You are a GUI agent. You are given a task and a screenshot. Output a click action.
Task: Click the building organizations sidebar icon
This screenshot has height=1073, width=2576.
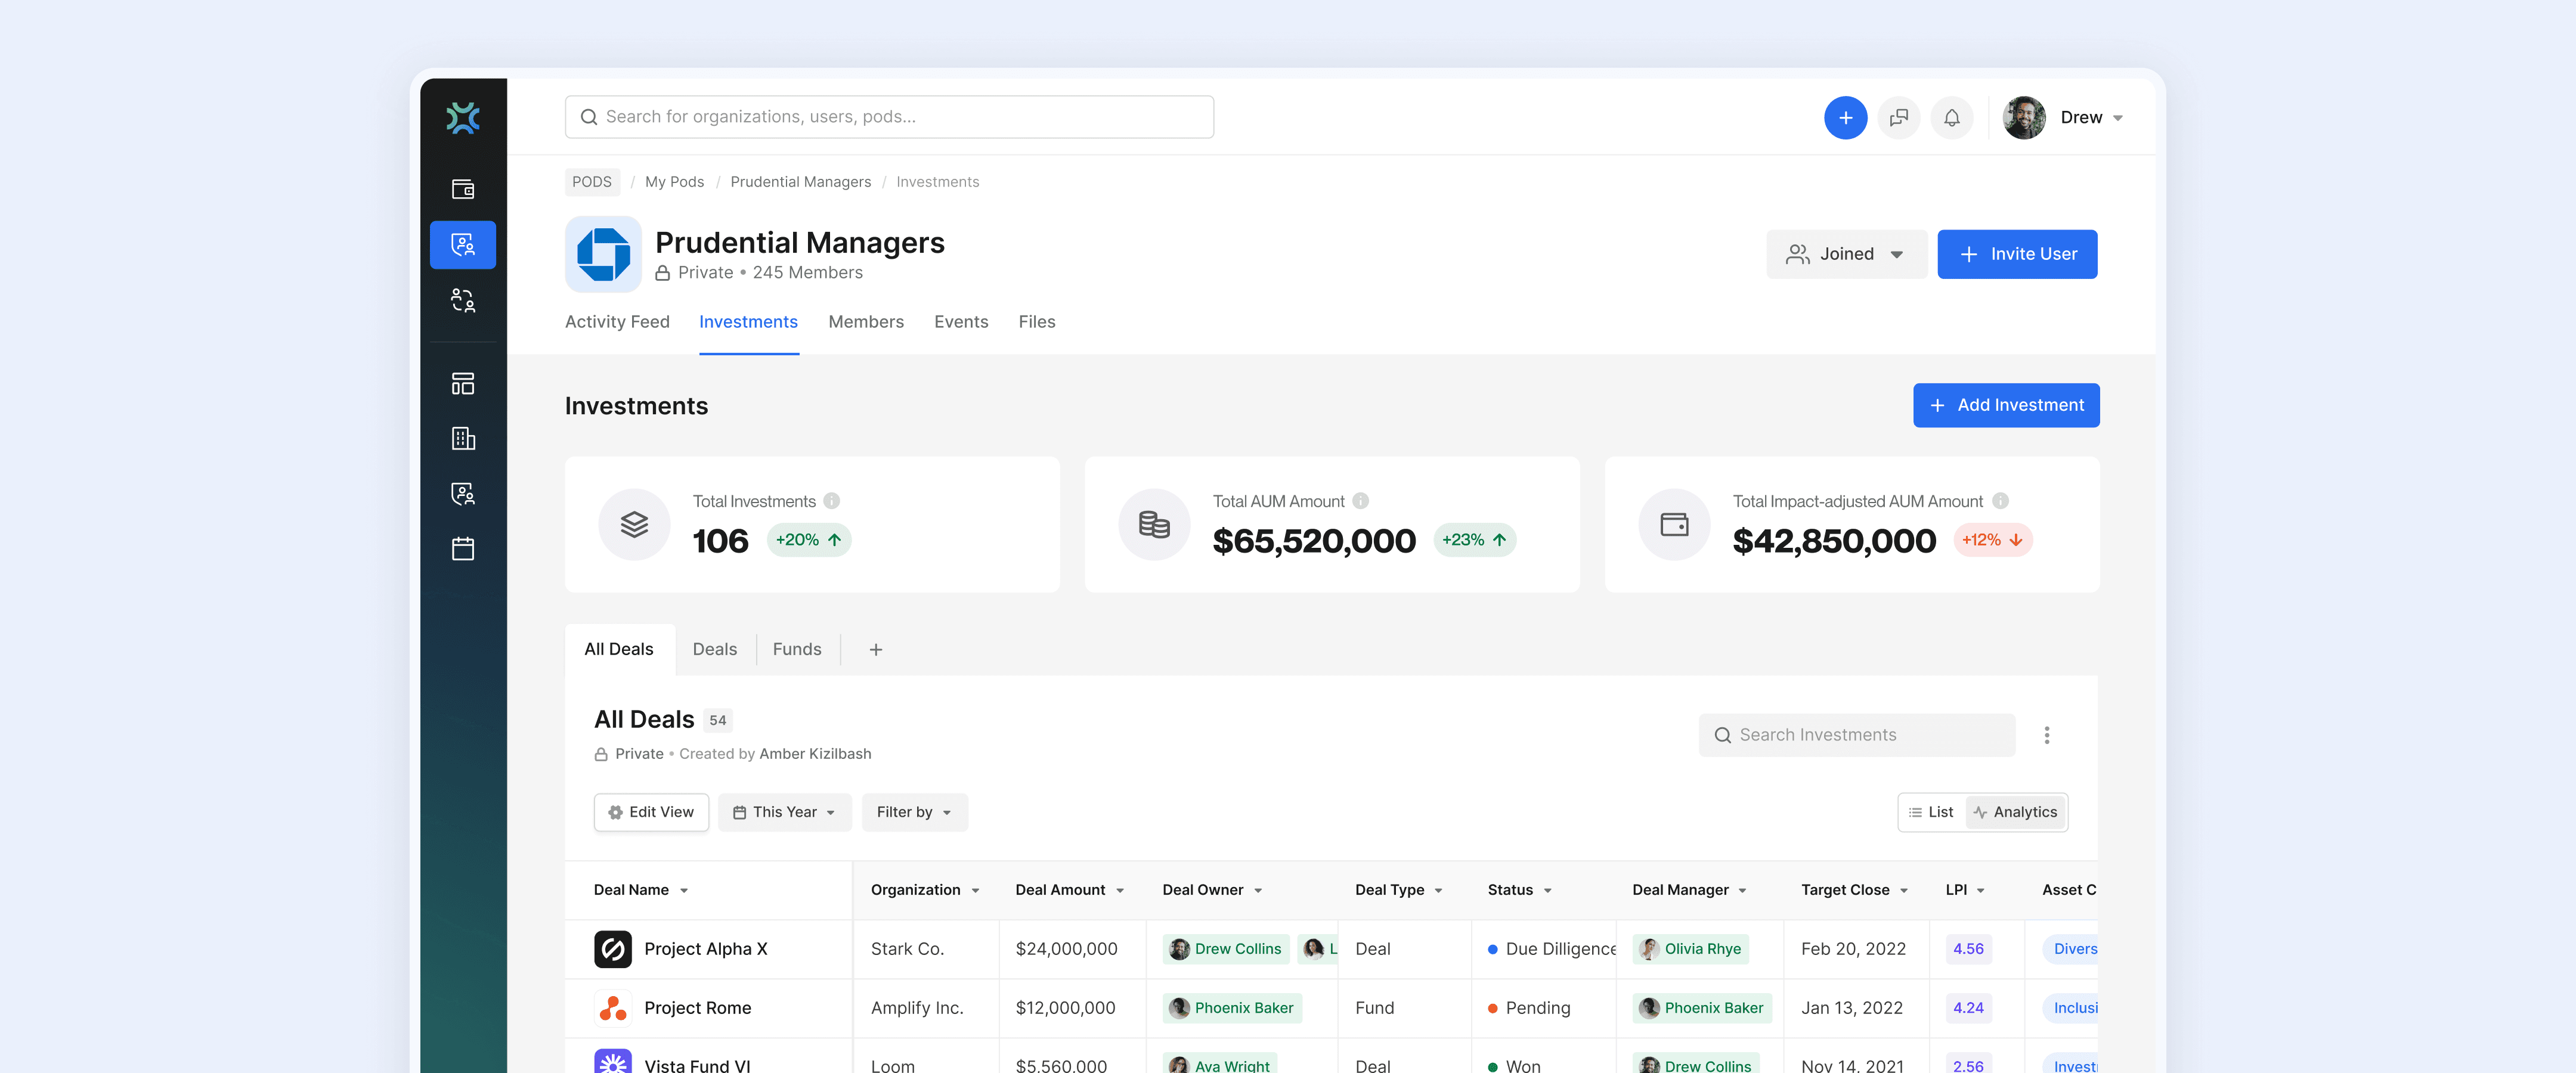[x=463, y=439]
